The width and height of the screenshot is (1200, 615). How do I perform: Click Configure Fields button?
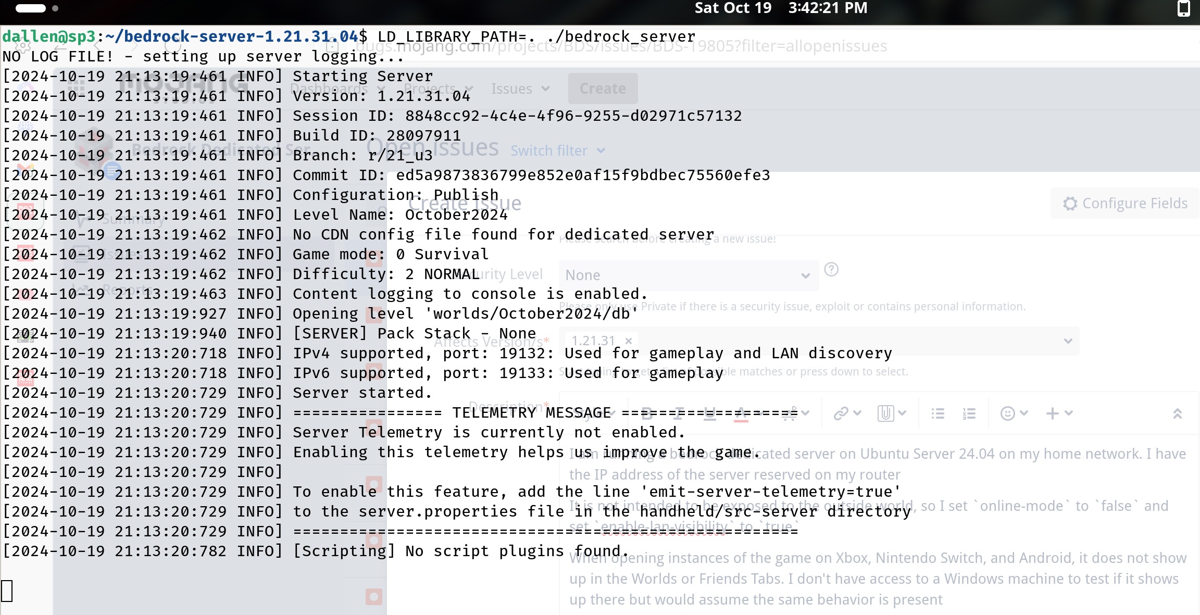coord(1126,204)
